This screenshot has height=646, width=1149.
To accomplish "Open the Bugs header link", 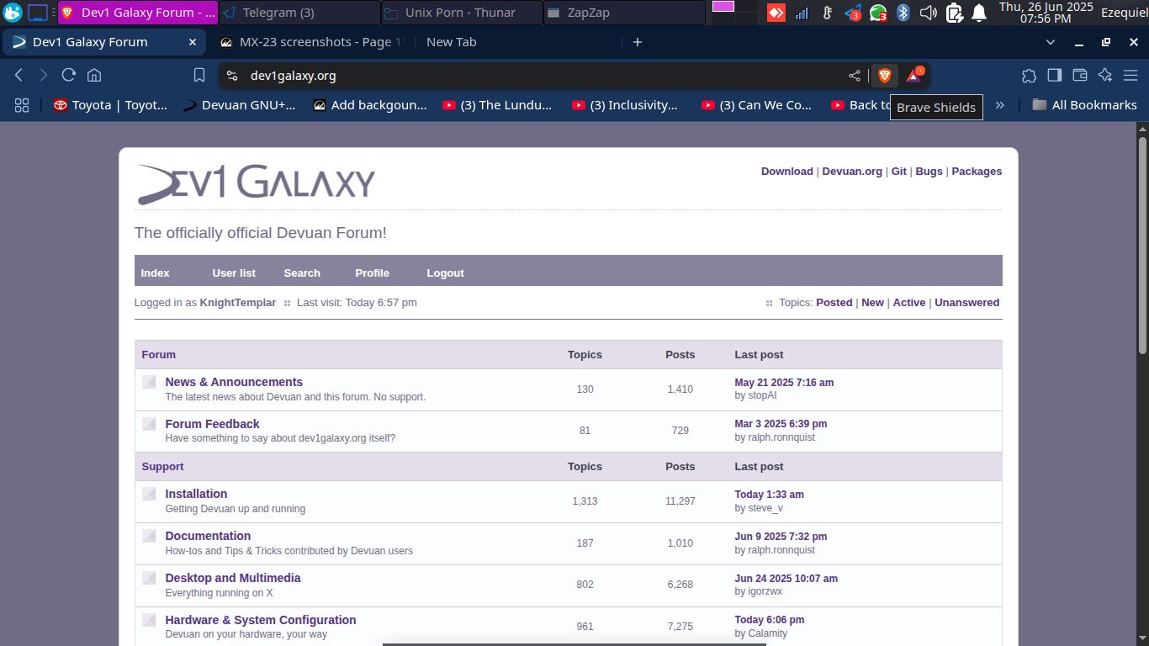I will [929, 171].
